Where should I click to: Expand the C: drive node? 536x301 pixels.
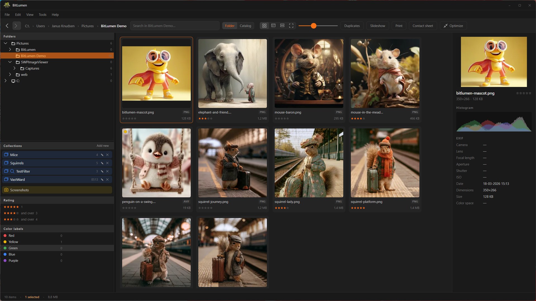pyautogui.click(x=6, y=81)
